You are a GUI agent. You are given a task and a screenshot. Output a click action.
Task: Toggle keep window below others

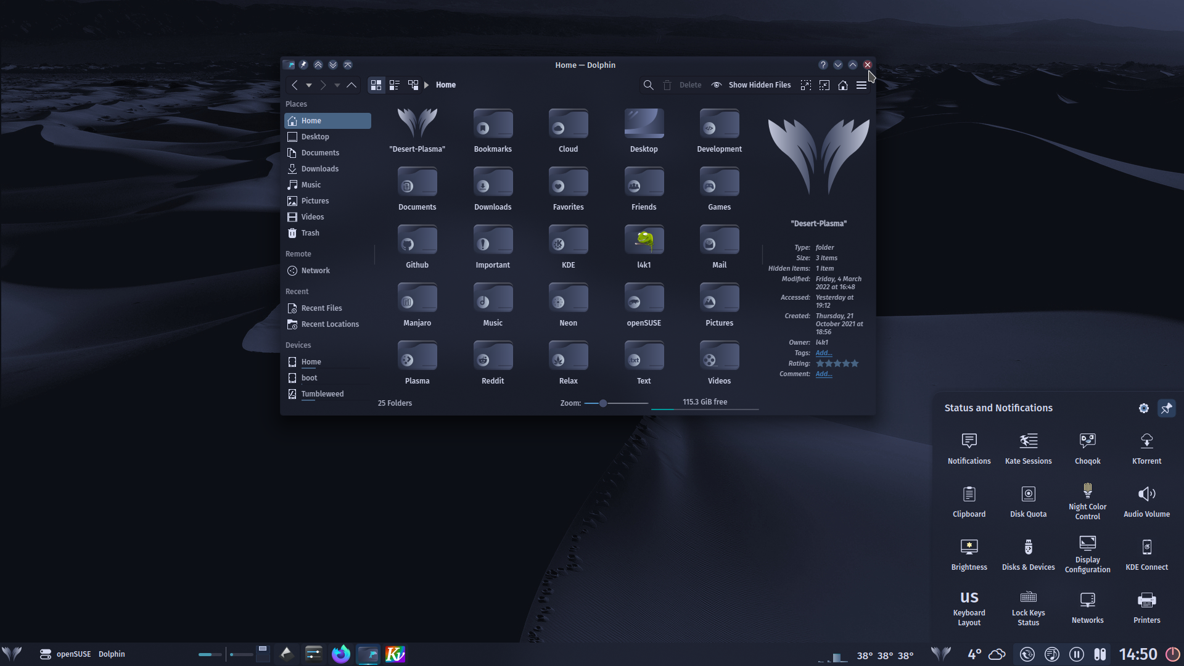(333, 65)
